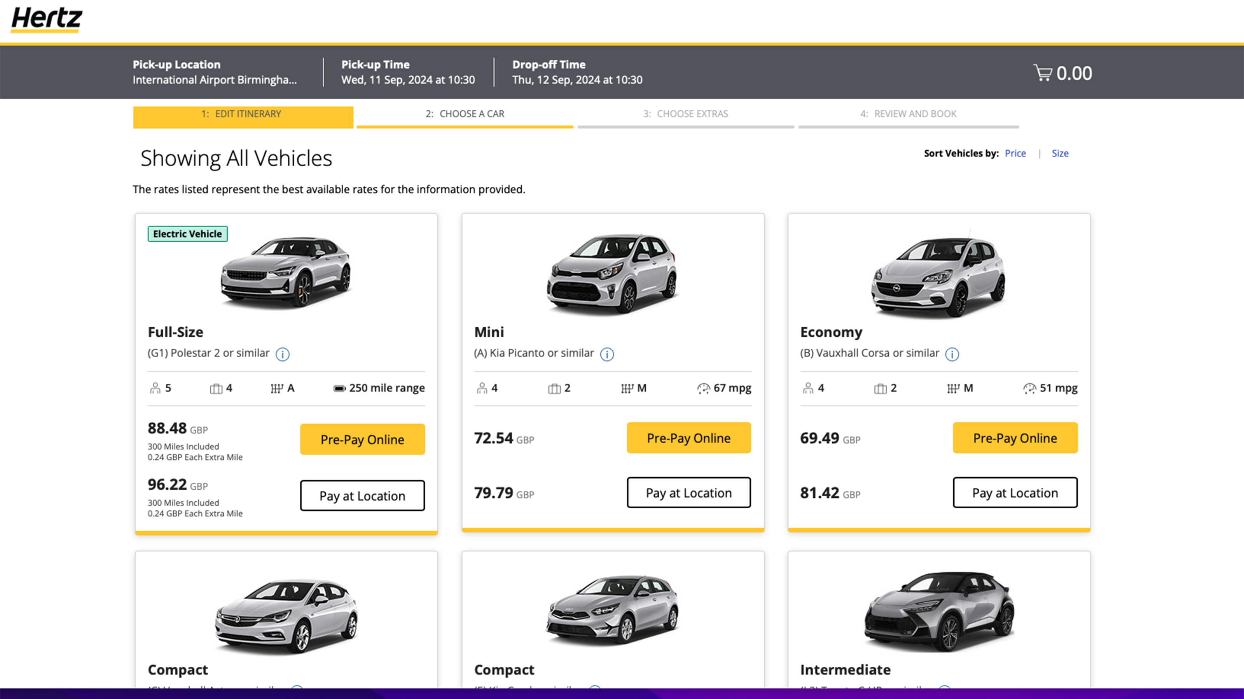Open info icon for Kia Picanto
1244x699 pixels.
pos(607,354)
